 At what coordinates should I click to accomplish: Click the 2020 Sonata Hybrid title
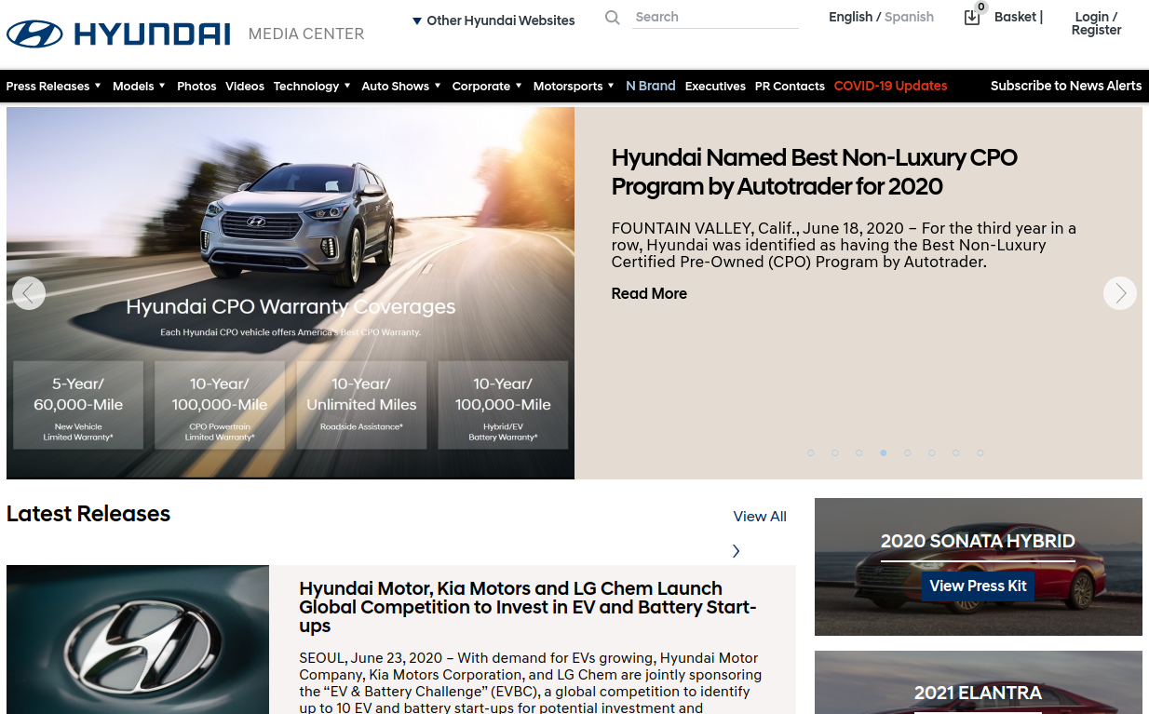point(978,542)
